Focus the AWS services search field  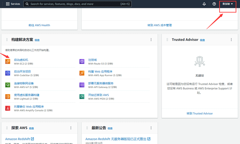click(x=77, y=4)
